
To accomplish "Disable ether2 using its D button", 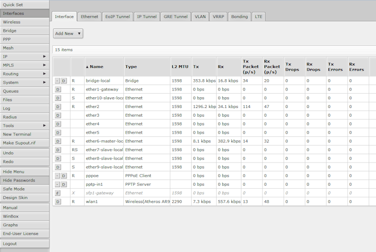I will pos(58,106).
